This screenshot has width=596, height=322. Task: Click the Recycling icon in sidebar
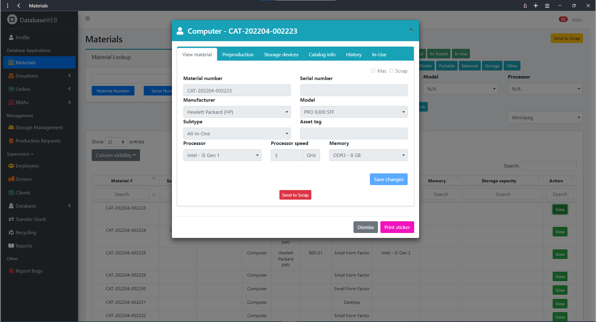[x=11, y=232]
